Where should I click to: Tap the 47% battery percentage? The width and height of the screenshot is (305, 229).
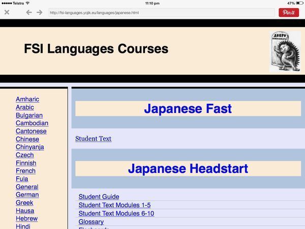point(291,4)
